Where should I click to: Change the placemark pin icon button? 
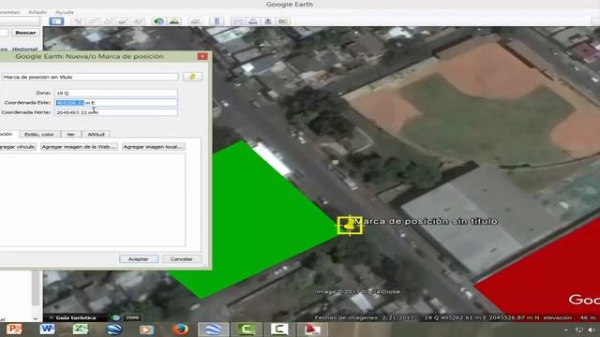pos(192,77)
